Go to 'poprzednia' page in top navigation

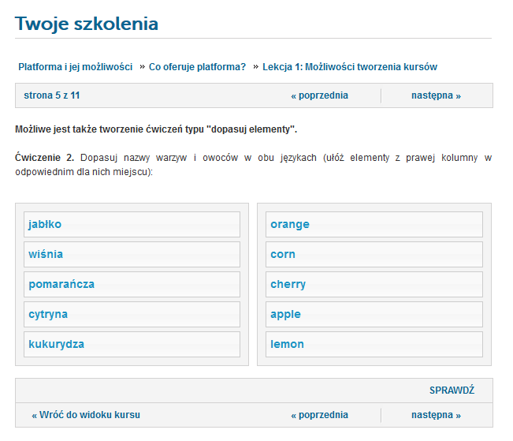[320, 95]
